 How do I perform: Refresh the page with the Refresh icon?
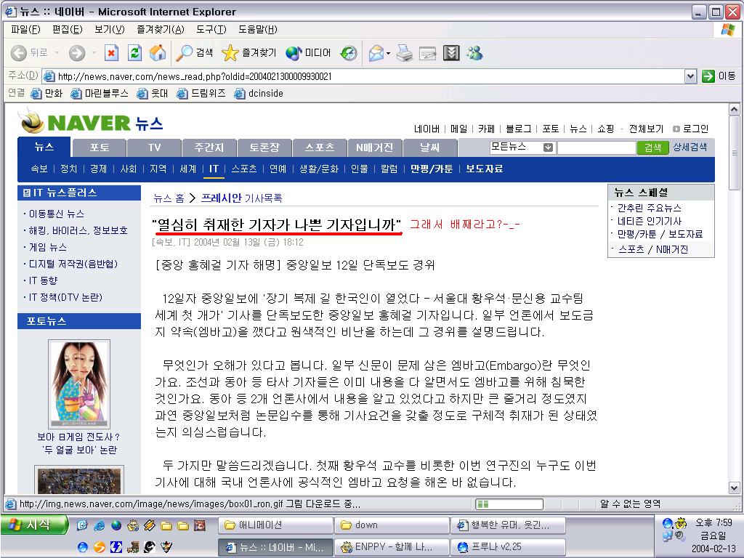pos(134,53)
